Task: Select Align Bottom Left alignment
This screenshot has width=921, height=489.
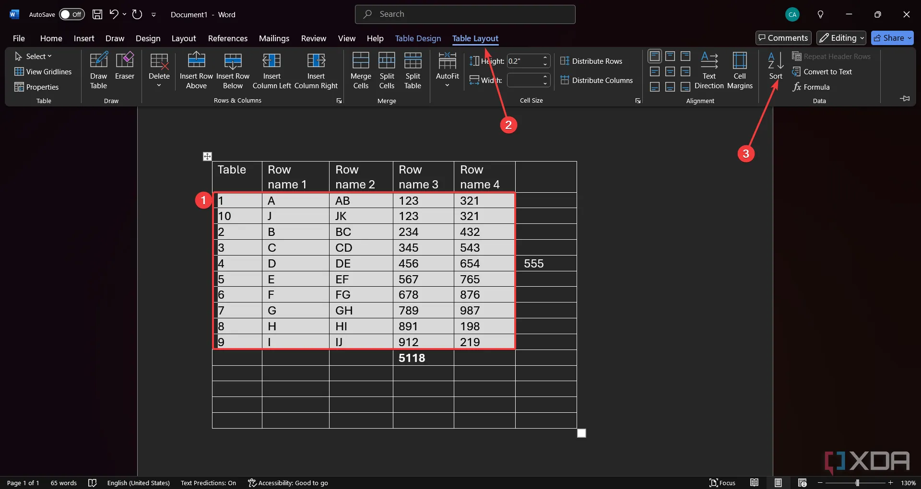Action: point(655,87)
